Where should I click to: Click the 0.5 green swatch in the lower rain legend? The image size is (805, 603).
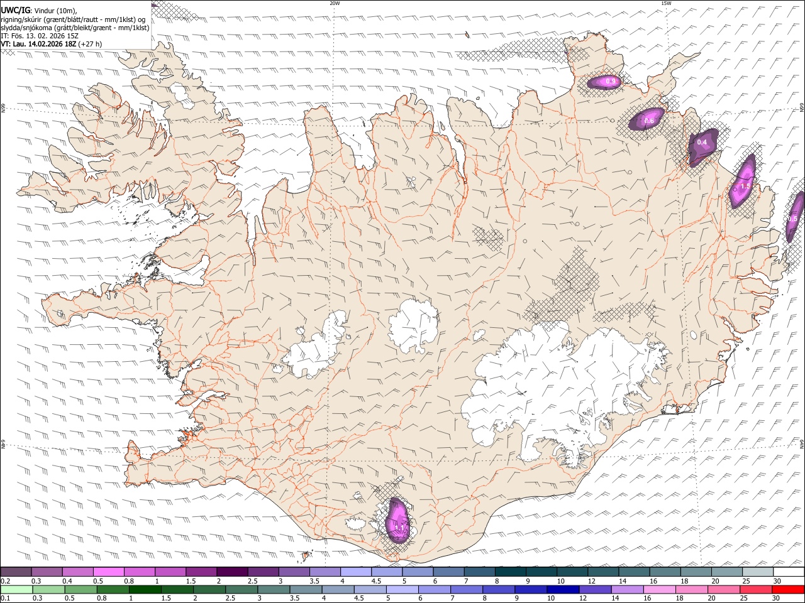click(80, 589)
